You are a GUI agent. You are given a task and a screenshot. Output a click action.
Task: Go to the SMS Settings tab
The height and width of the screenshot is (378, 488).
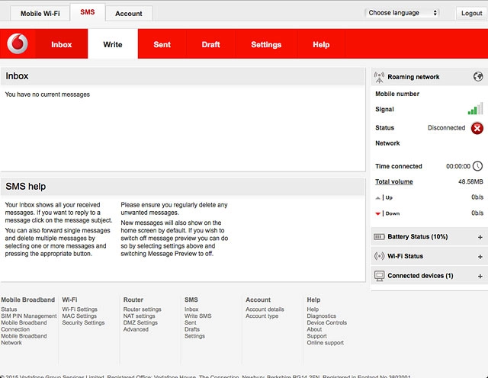click(x=266, y=44)
